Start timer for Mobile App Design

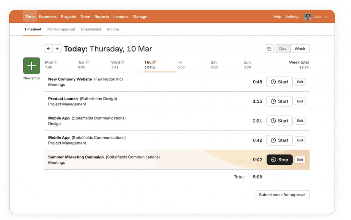pyautogui.click(x=279, y=121)
